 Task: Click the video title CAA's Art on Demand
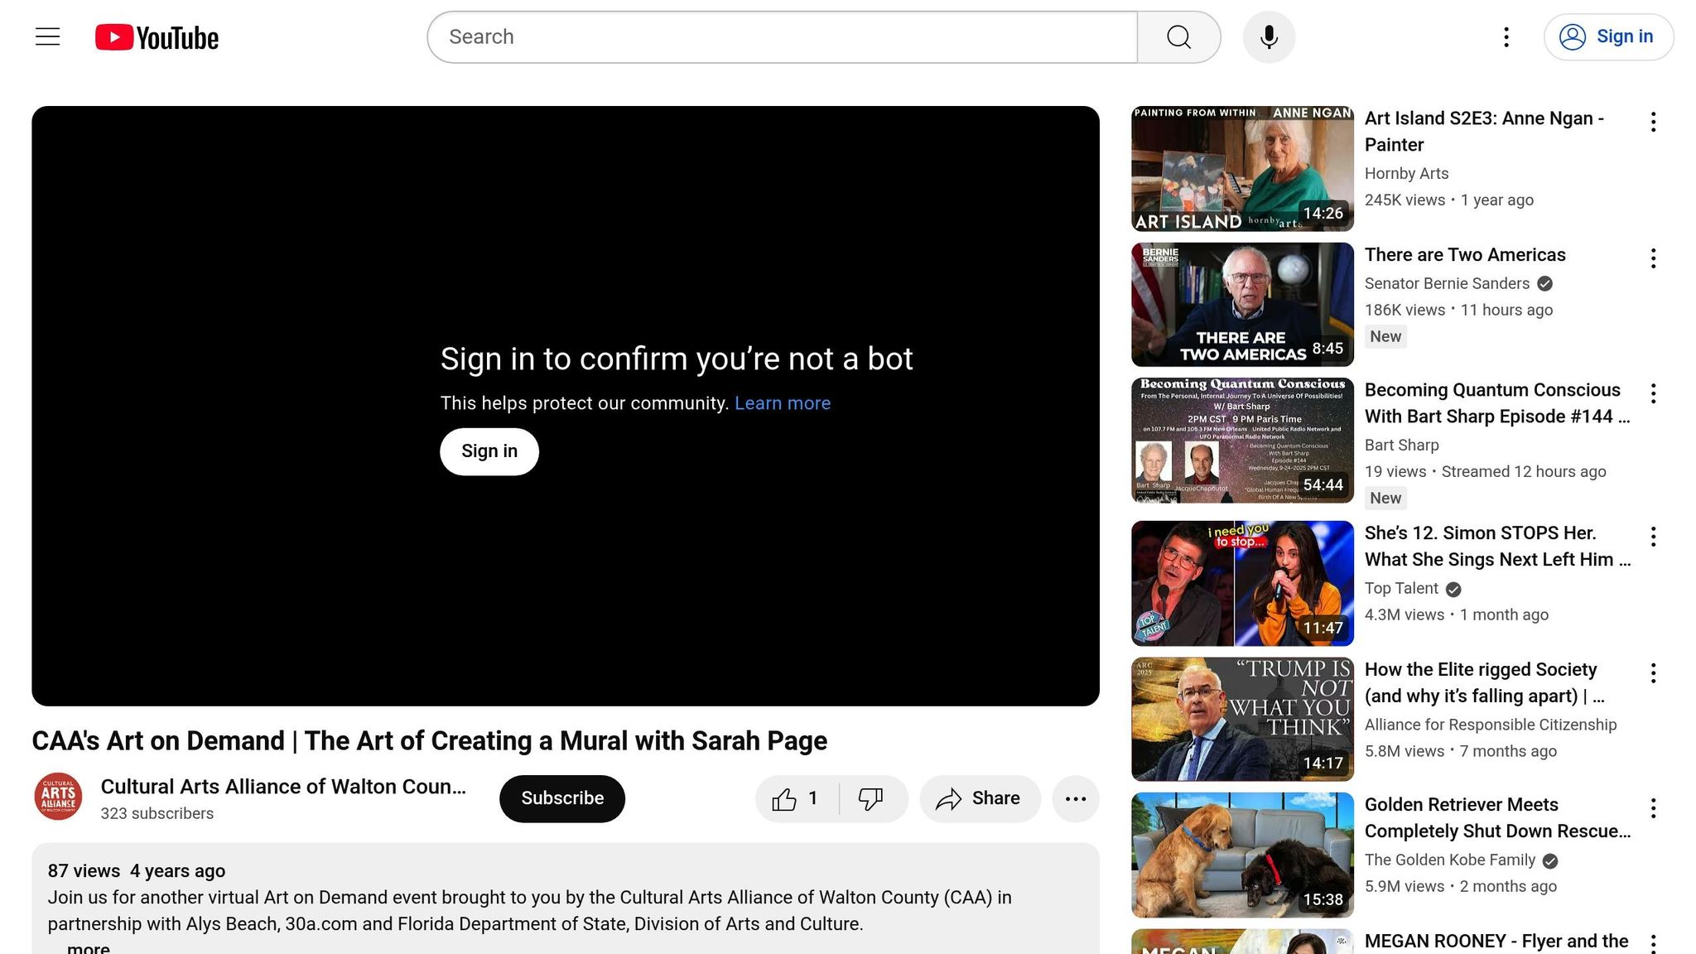click(429, 741)
